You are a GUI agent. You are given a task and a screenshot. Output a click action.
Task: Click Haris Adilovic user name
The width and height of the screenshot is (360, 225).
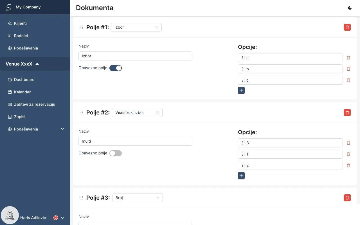pyautogui.click(x=33, y=218)
